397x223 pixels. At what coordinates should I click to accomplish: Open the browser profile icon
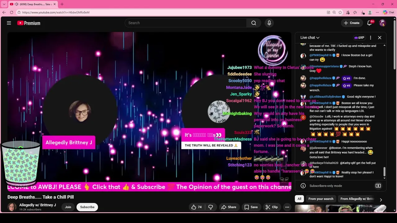(370, 12)
